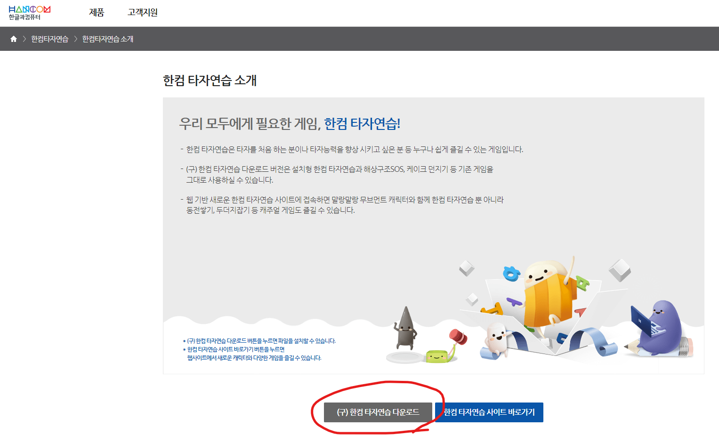Click the sentence mentioning 말랑말랑 무브먼트 캐릭터
719x435 pixels.
click(x=345, y=200)
